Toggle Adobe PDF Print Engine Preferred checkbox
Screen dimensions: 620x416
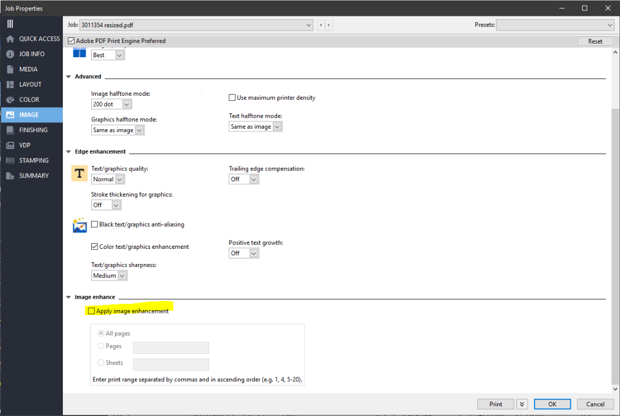coord(71,41)
